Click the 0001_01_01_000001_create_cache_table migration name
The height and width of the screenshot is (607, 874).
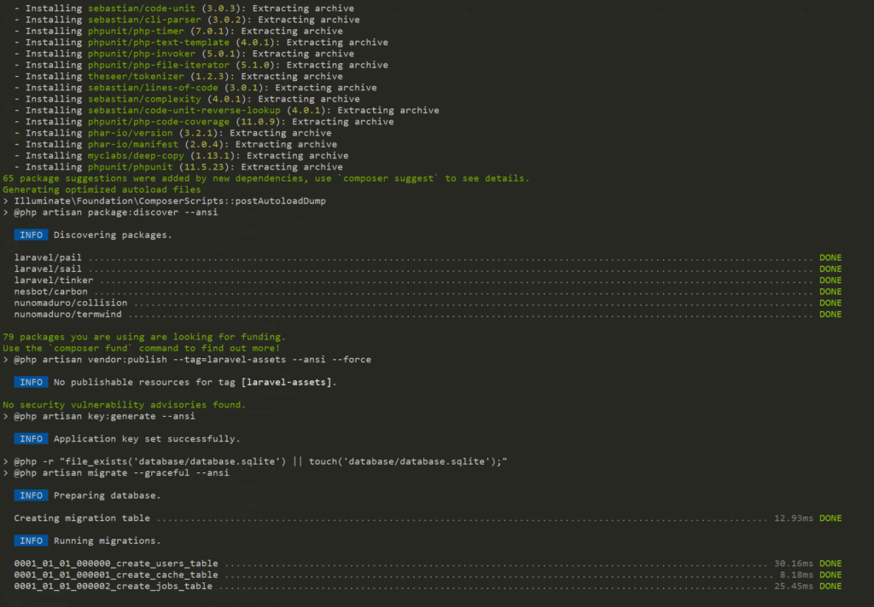click(116, 575)
